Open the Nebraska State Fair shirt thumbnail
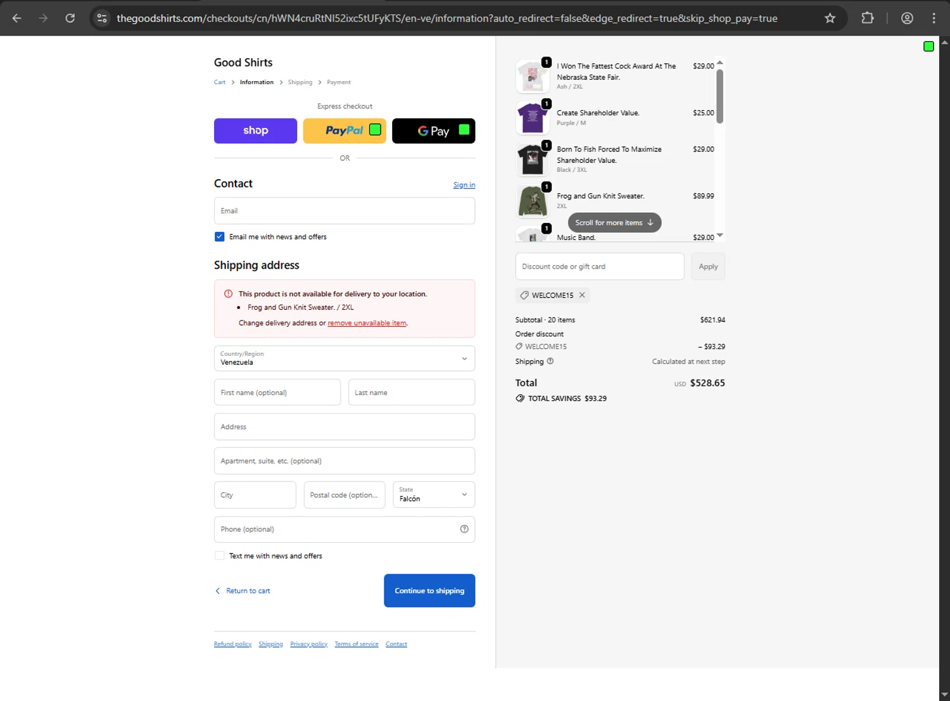This screenshot has width=950, height=701. click(532, 77)
